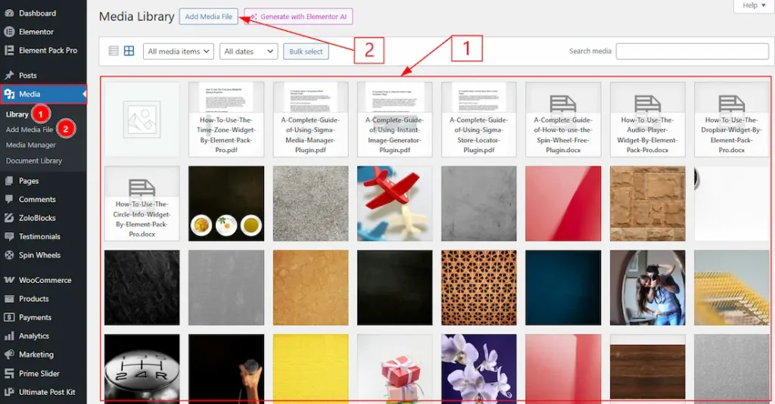Viewport: 775px width, 404px height.
Task: Select How-To-Use-The-Time-Zone-Widget PDF thumbnail
Action: point(226,120)
